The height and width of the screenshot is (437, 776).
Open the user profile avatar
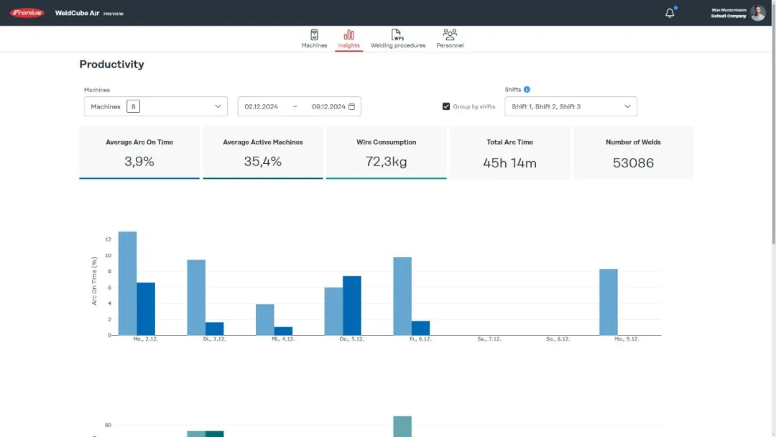[x=758, y=13]
